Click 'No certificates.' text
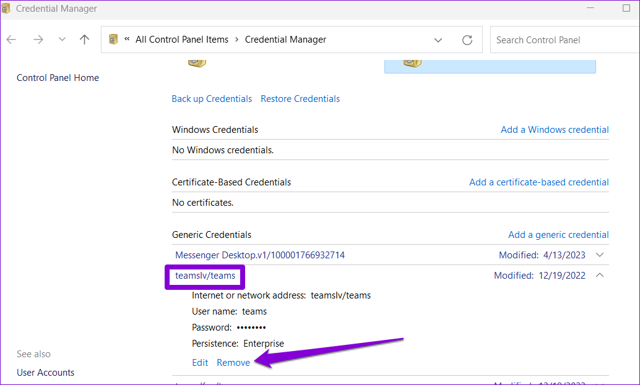 tap(203, 203)
